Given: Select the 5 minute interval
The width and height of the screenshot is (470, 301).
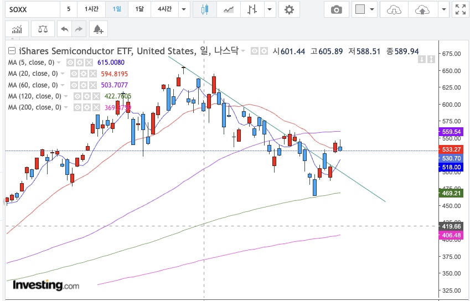Looking at the screenshot, I should click(x=69, y=9).
